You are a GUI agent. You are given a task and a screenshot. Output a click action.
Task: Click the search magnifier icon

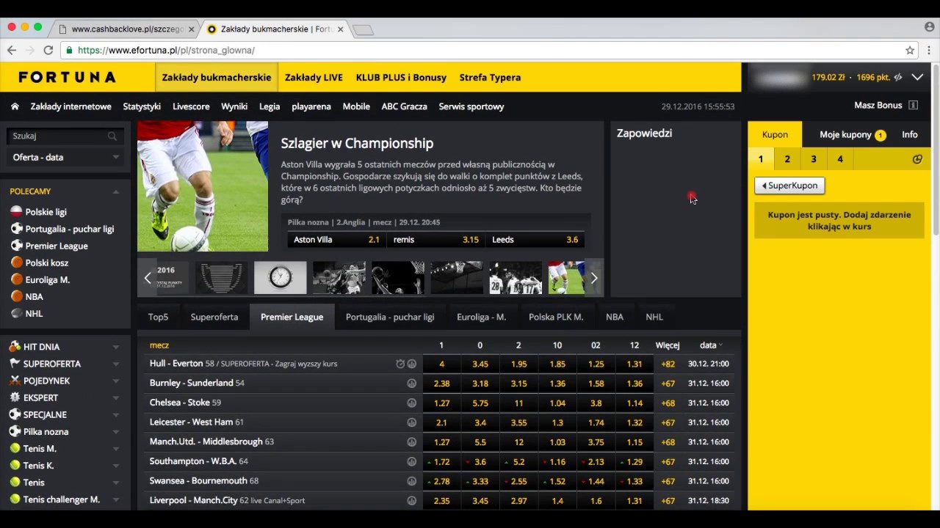tap(112, 136)
